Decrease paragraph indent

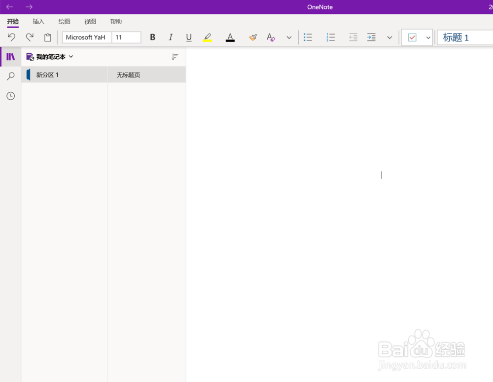[353, 37]
